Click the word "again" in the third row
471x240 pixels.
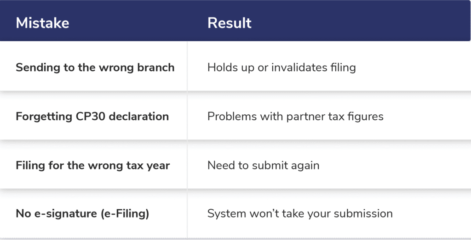point(305,165)
